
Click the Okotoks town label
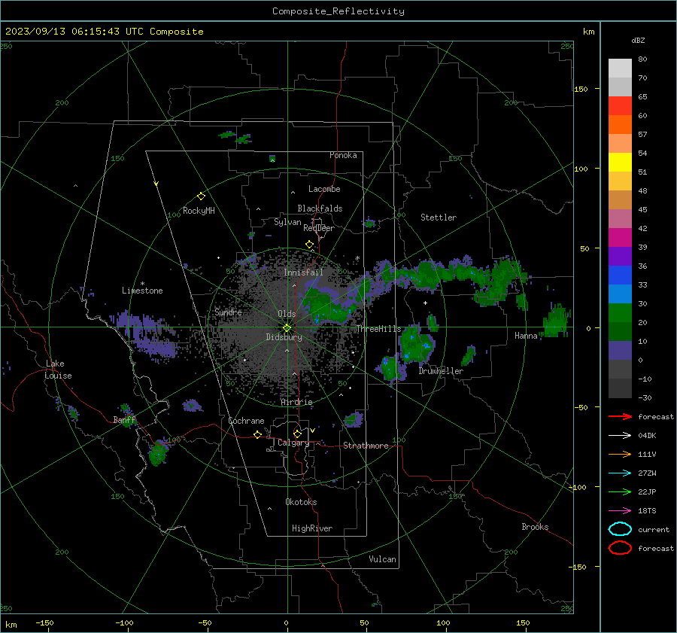[301, 502]
